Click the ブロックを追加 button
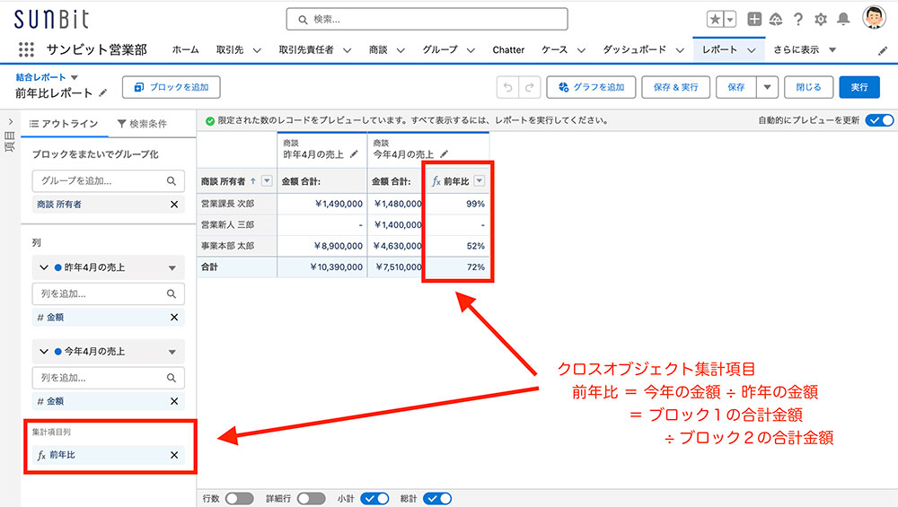898x507 pixels. (x=171, y=87)
